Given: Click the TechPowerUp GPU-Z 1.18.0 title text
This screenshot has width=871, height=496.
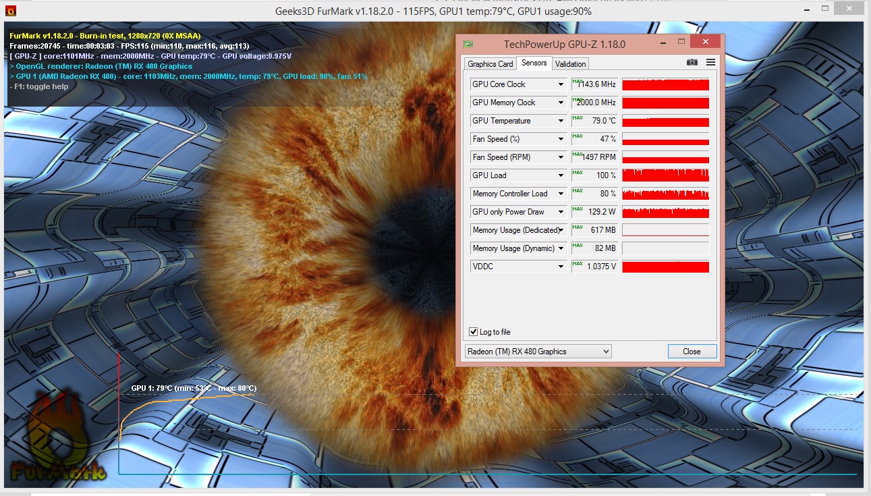Looking at the screenshot, I should pyautogui.click(x=565, y=44).
